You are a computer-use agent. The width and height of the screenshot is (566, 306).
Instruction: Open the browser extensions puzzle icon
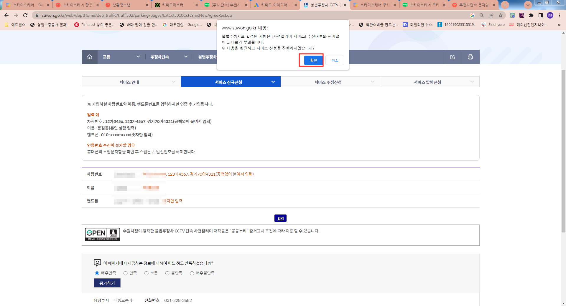tap(531, 15)
